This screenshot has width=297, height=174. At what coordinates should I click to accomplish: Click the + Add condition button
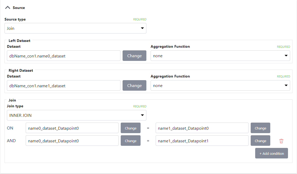click(x=271, y=153)
